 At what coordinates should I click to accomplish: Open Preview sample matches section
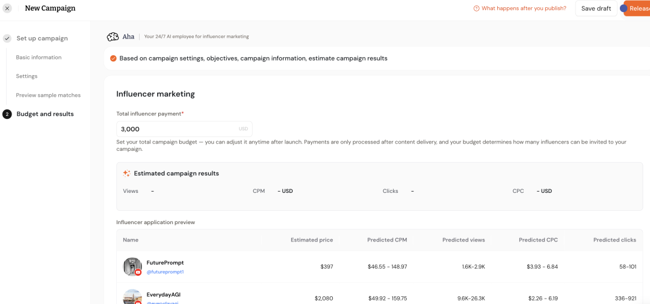tap(48, 95)
